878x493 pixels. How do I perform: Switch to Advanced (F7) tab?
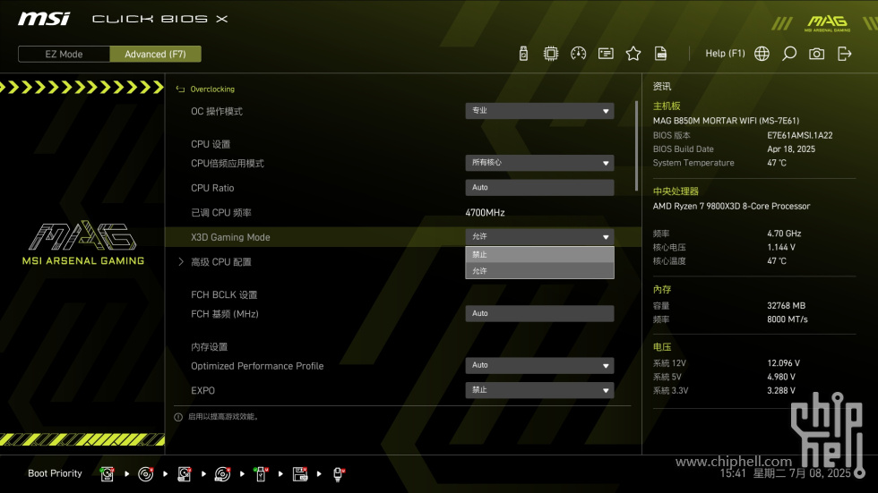coord(155,55)
